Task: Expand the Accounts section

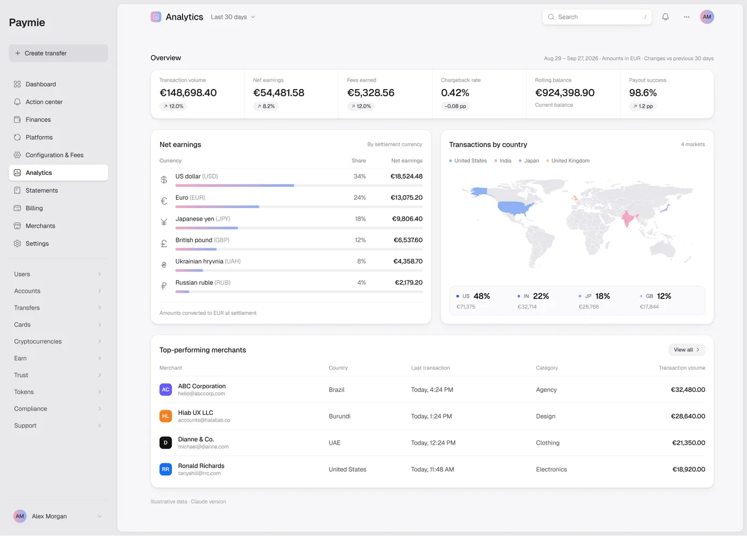Action: tap(58, 291)
